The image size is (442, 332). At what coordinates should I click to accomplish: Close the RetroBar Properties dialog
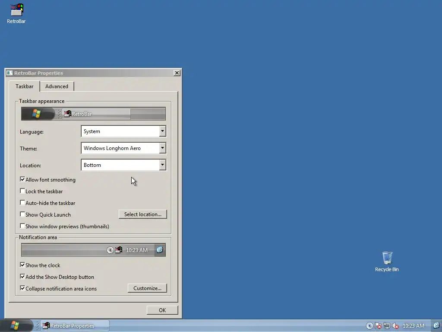[x=177, y=73]
